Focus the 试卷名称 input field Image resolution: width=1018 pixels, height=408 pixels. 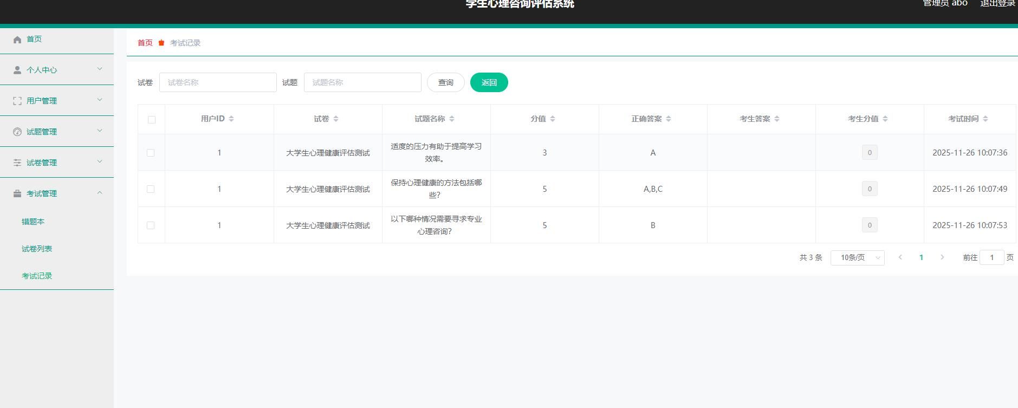pyautogui.click(x=218, y=82)
